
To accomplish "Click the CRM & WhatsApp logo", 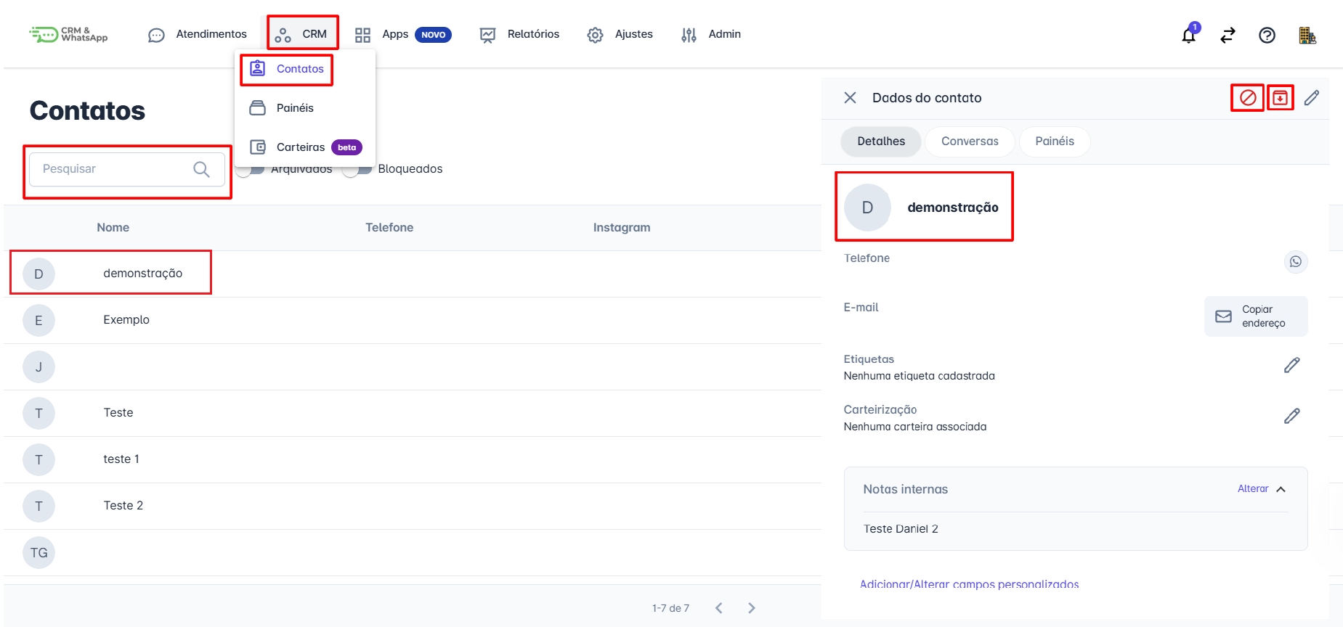I will [x=68, y=34].
